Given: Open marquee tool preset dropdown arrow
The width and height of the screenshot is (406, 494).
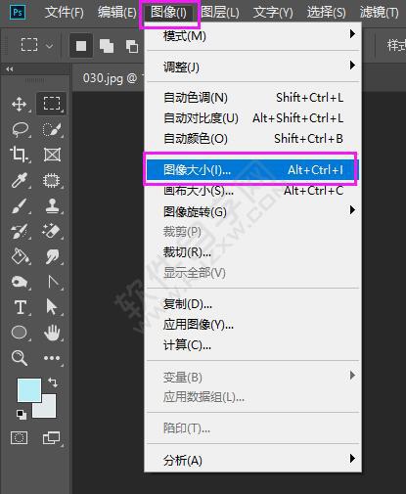Looking at the screenshot, I should pyautogui.click(x=49, y=46).
